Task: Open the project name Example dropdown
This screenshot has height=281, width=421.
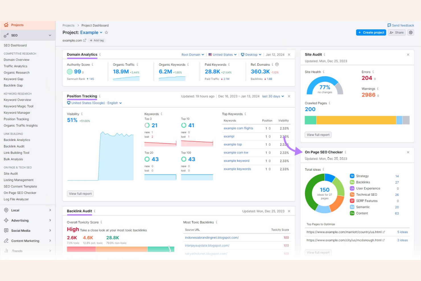Action: pos(91,32)
